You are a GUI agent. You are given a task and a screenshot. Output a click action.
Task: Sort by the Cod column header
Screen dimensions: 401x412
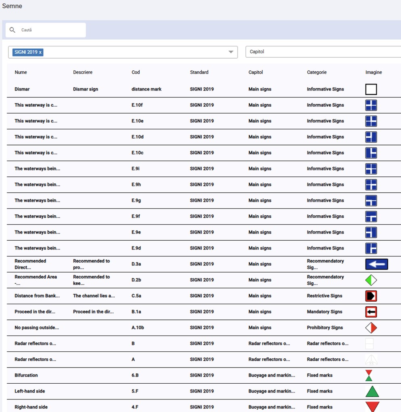point(136,72)
